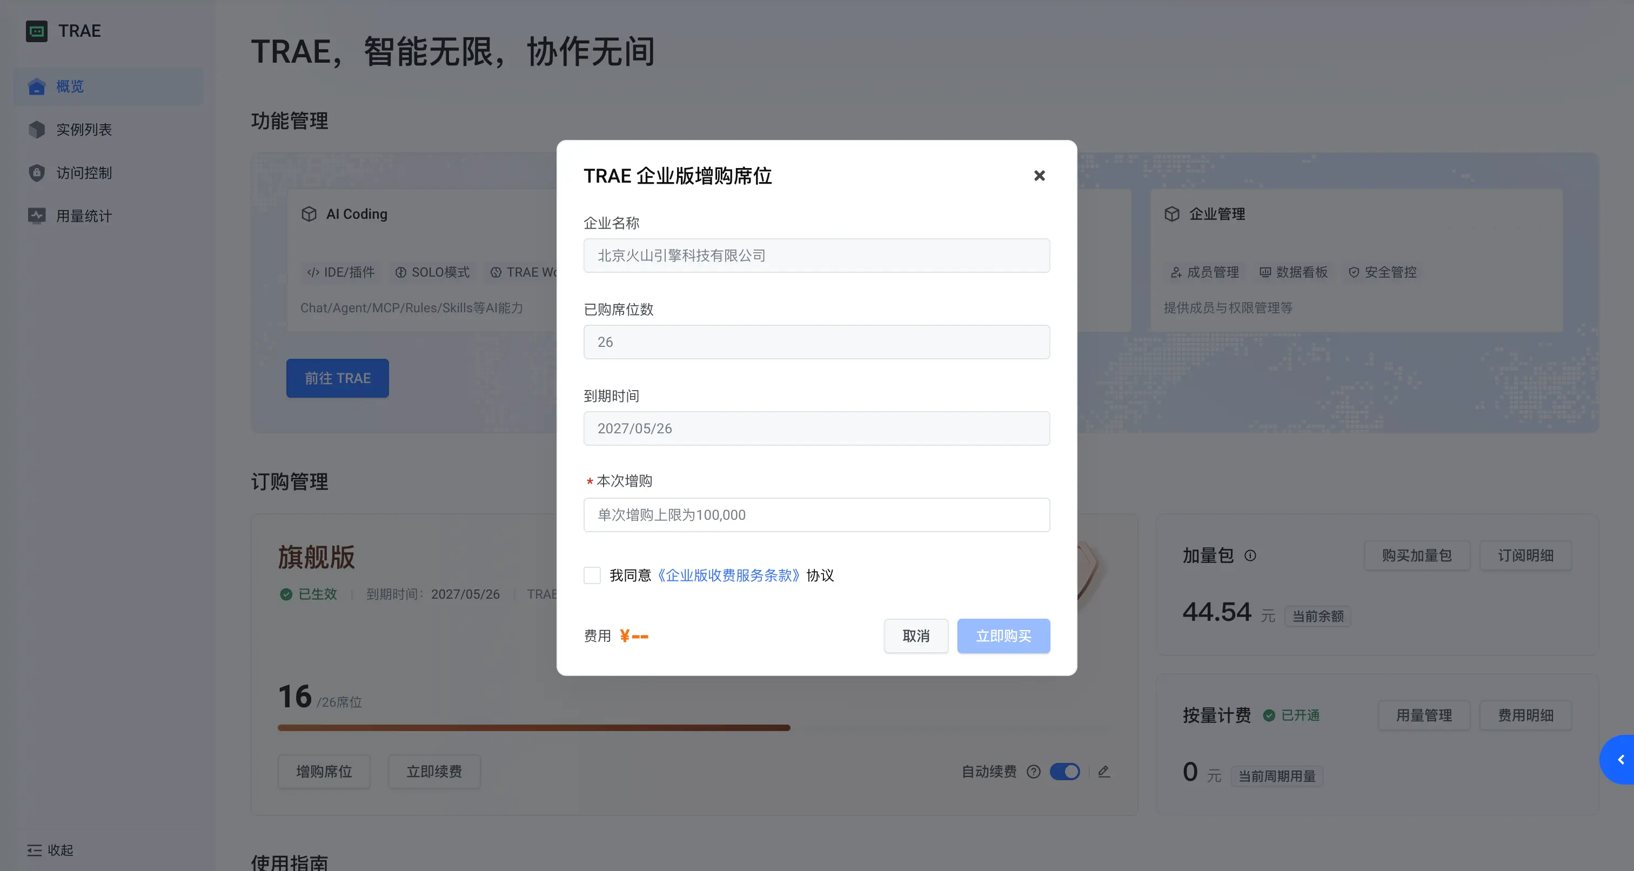Click the TRAE logo icon
Viewport: 1634px width, 871px height.
pyautogui.click(x=37, y=30)
